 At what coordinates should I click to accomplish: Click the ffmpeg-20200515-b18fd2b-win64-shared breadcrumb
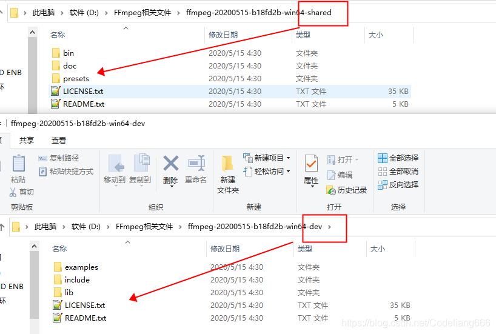[x=258, y=13]
